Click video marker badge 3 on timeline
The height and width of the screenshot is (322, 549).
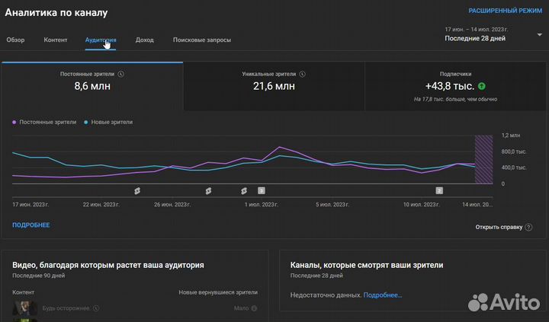pos(262,190)
